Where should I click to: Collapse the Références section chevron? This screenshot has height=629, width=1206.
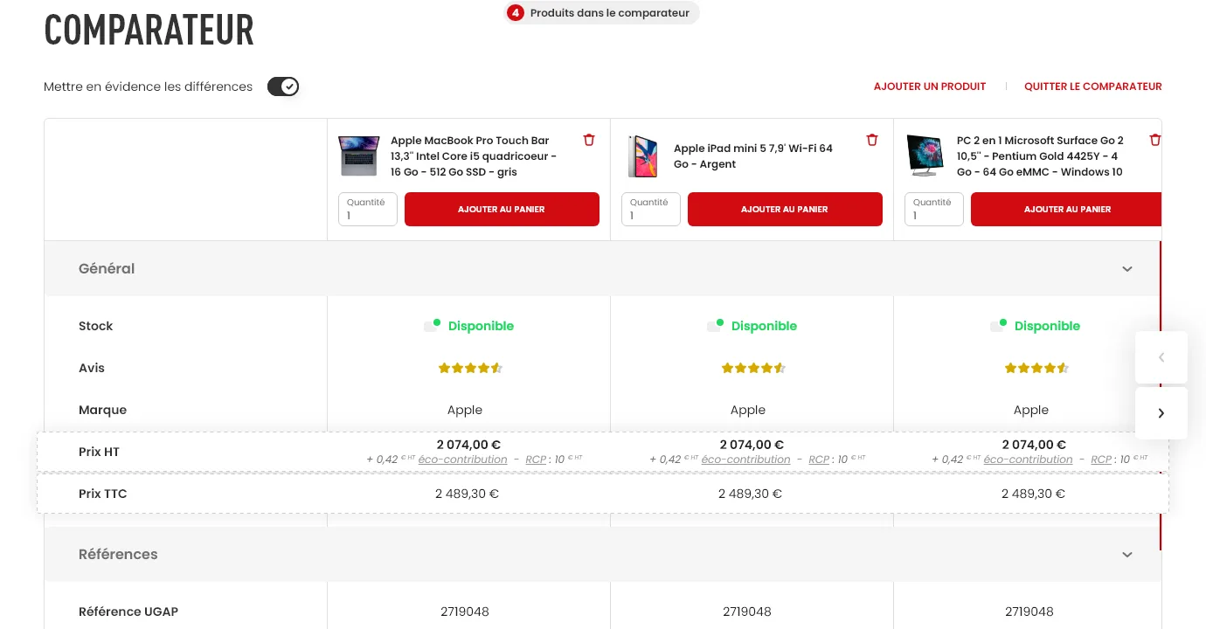[x=1127, y=555]
